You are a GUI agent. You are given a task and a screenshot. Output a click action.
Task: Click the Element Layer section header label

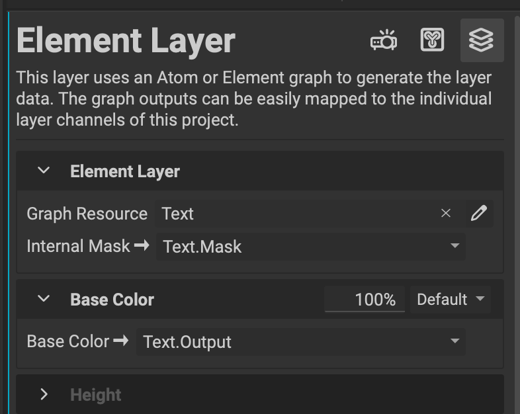pos(125,171)
